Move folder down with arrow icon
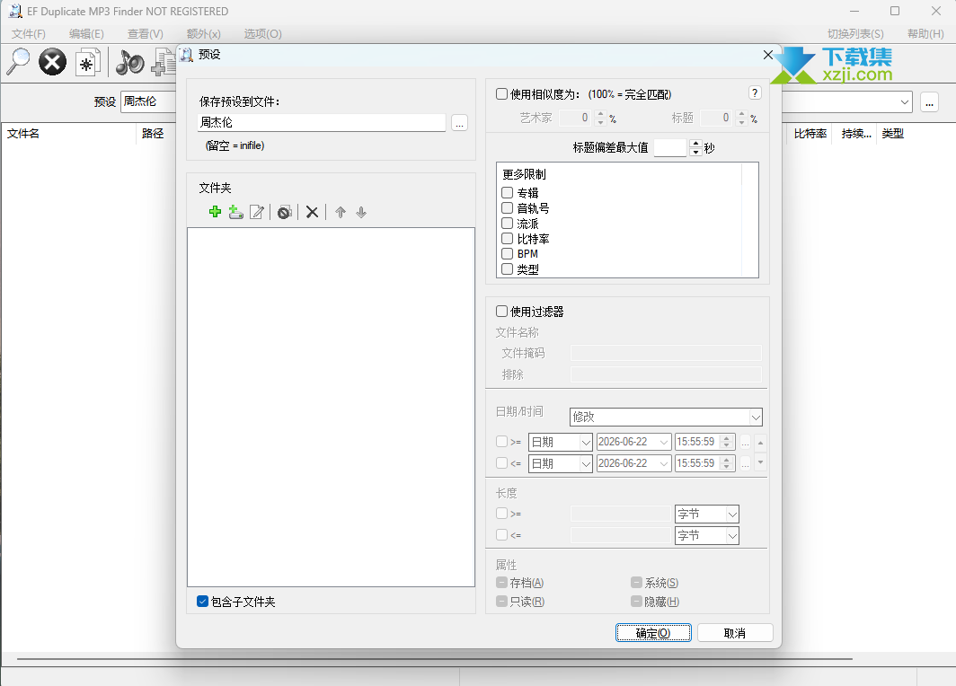The width and height of the screenshot is (956, 686). (x=361, y=212)
